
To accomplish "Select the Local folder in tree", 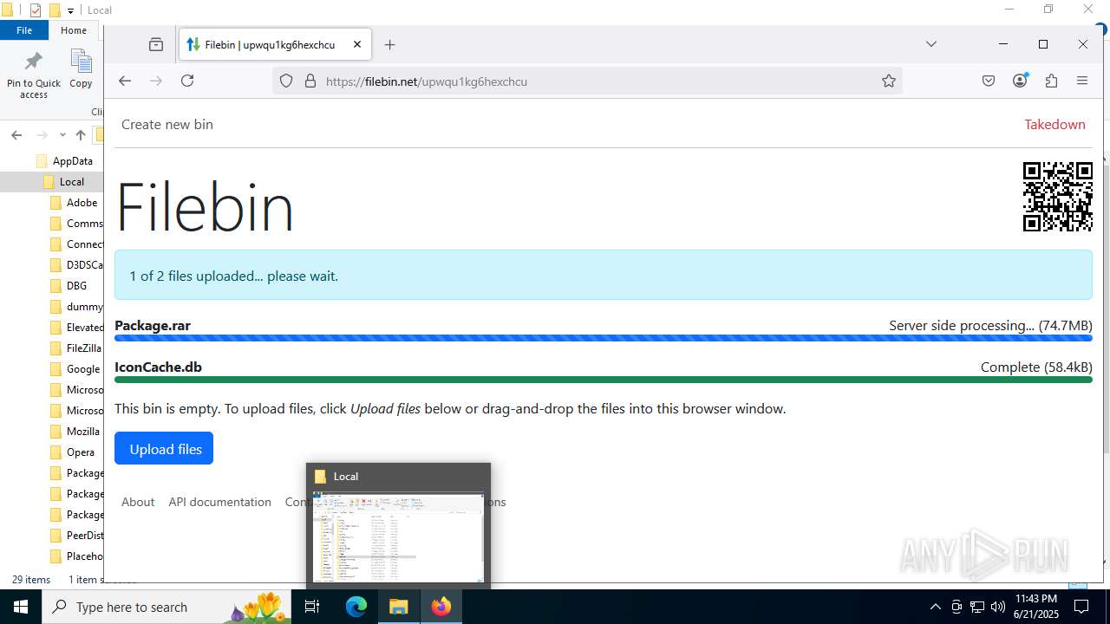I will [x=71, y=181].
